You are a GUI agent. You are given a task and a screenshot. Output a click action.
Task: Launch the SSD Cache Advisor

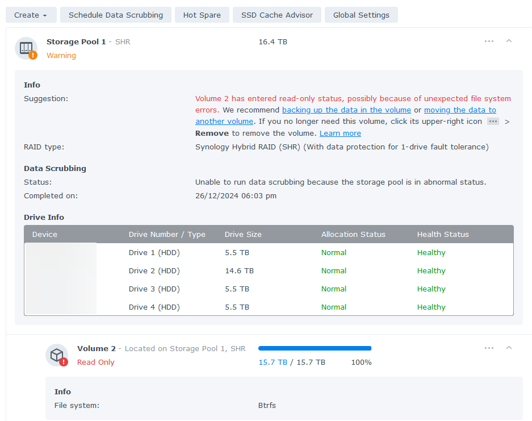coord(277,15)
